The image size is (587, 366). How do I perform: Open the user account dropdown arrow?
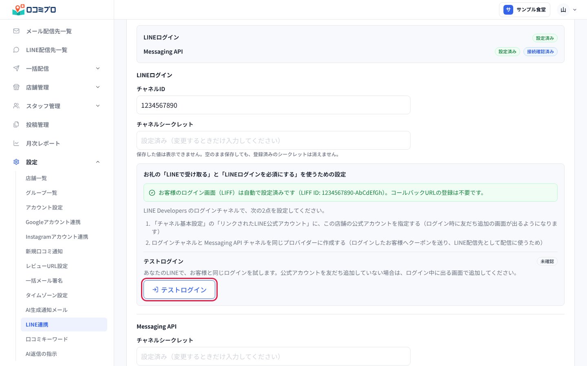575,10
